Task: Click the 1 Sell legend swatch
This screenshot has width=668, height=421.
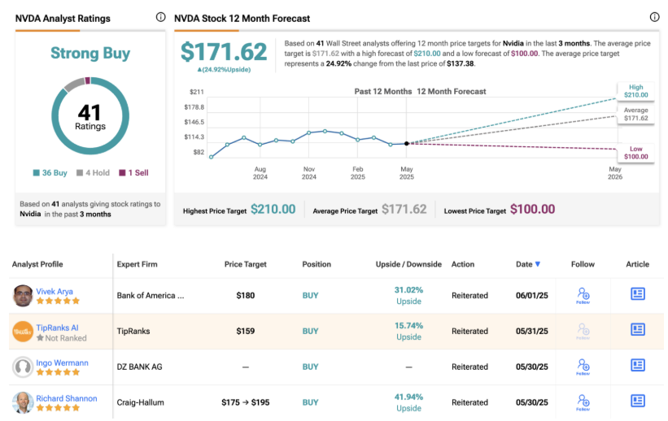Action: [x=122, y=172]
